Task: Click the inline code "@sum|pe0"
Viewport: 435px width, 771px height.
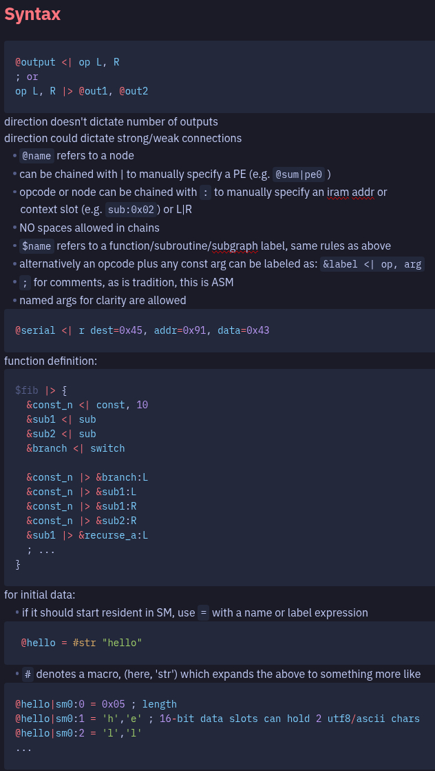Action: pos(301,174)
